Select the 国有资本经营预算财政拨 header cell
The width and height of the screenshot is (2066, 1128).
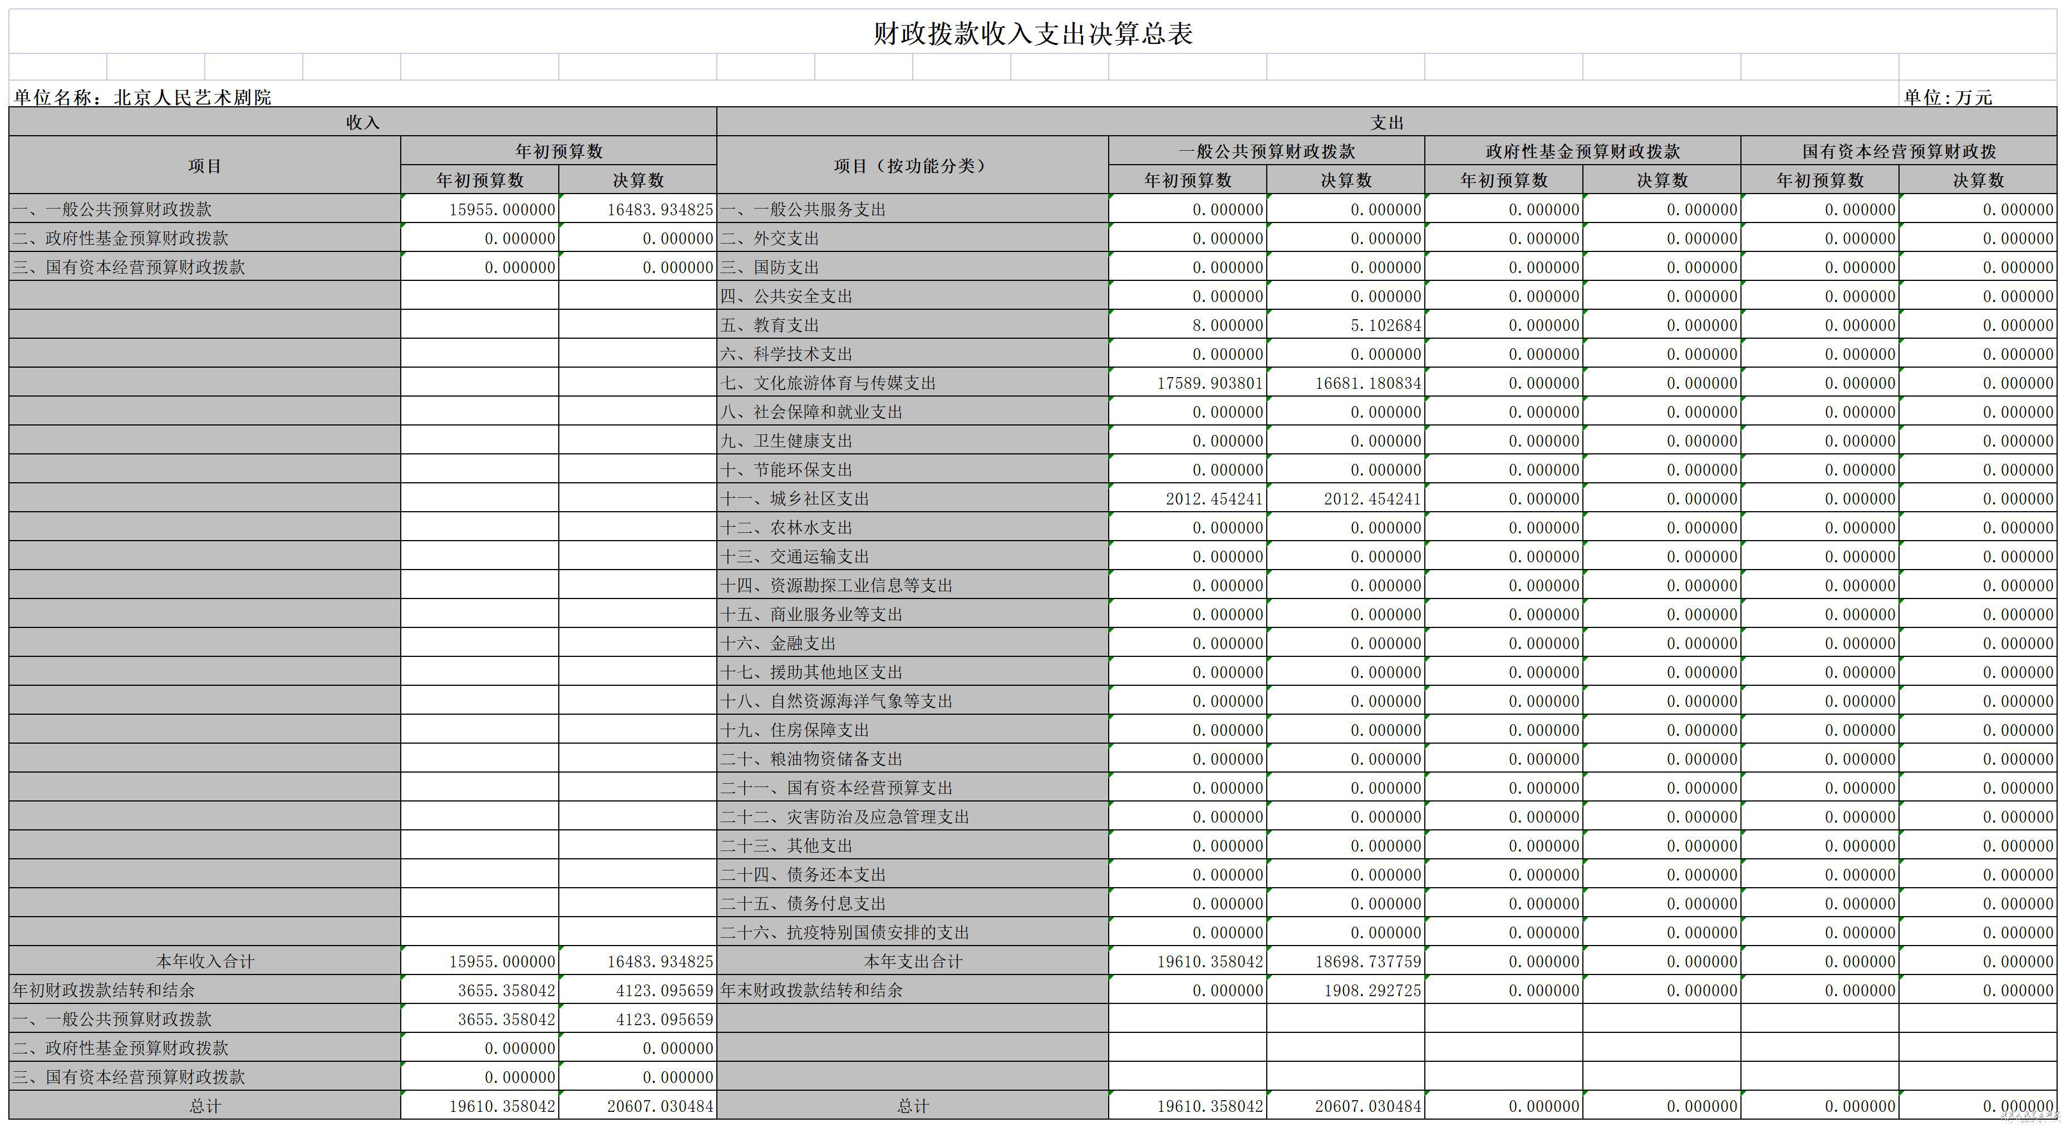point(1899,151)
